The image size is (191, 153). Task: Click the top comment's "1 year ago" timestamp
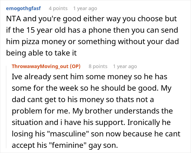[85, 8]
